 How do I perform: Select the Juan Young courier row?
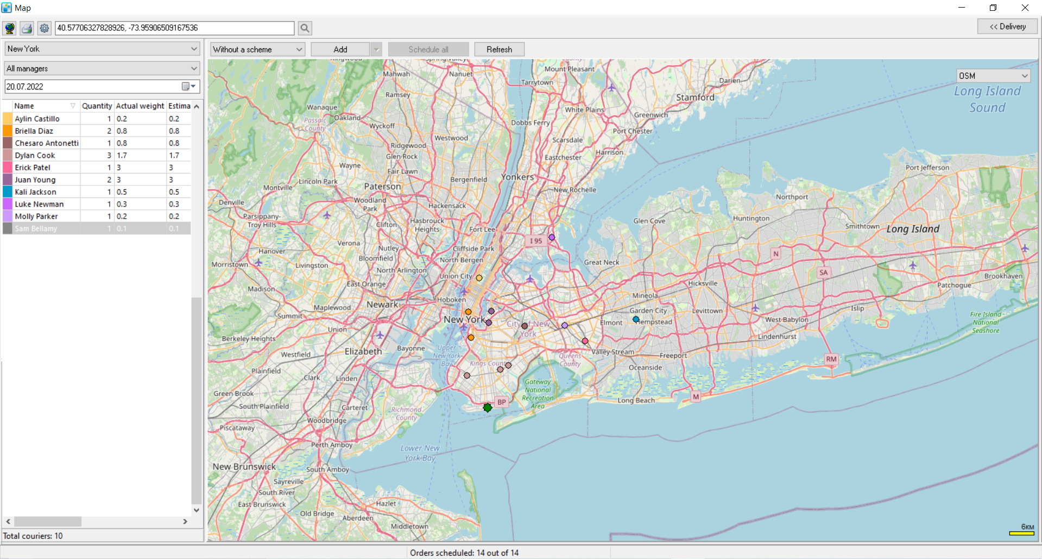[97, 179]
